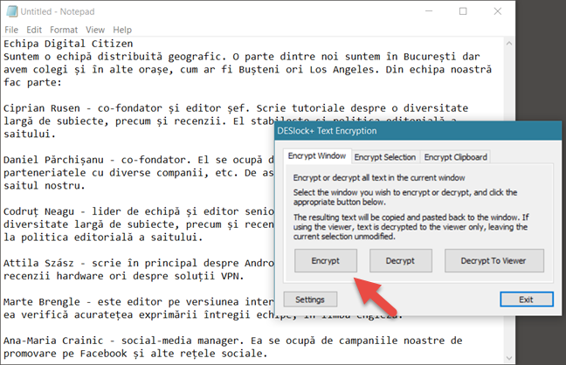The height and width of the screenshot is (365, 566).
Task: Click the heading 'Echipa Digital Citizen'
Action: 68,44
